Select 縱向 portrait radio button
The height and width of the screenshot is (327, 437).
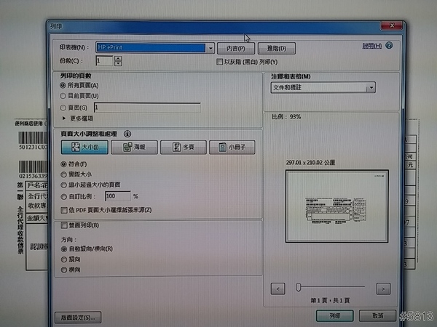[x=64, y=259]
